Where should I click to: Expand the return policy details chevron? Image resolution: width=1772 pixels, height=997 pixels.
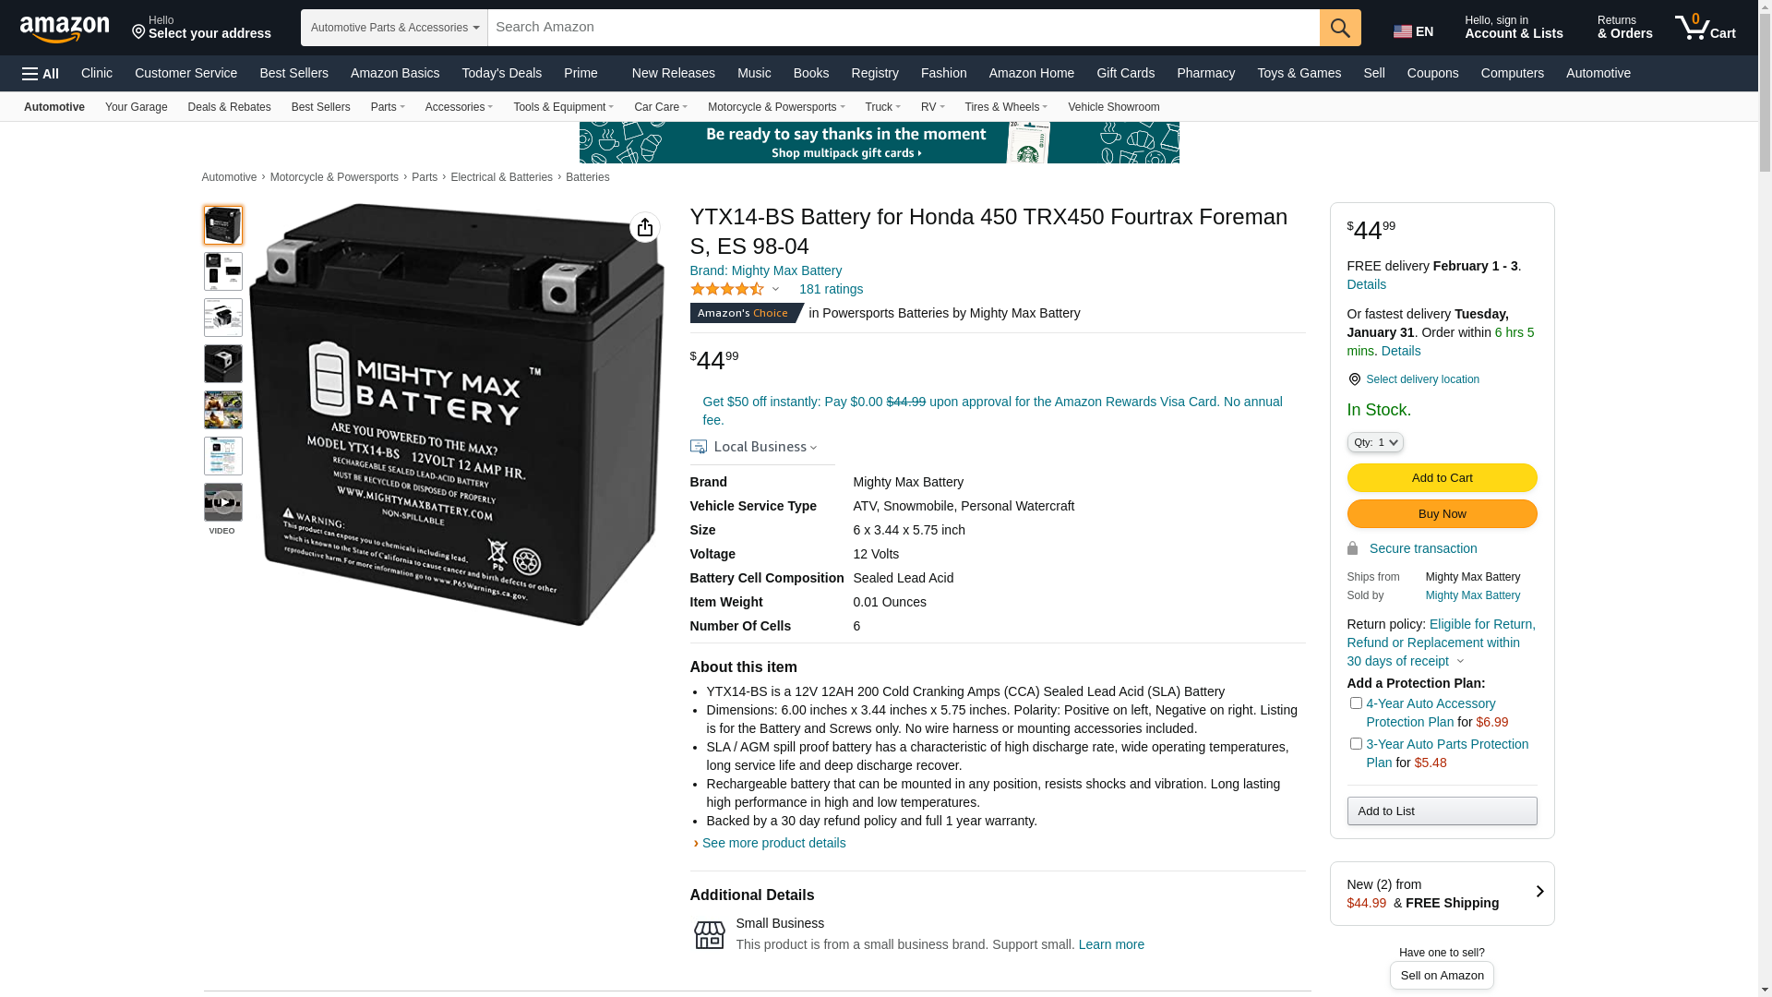point(1460,662)
